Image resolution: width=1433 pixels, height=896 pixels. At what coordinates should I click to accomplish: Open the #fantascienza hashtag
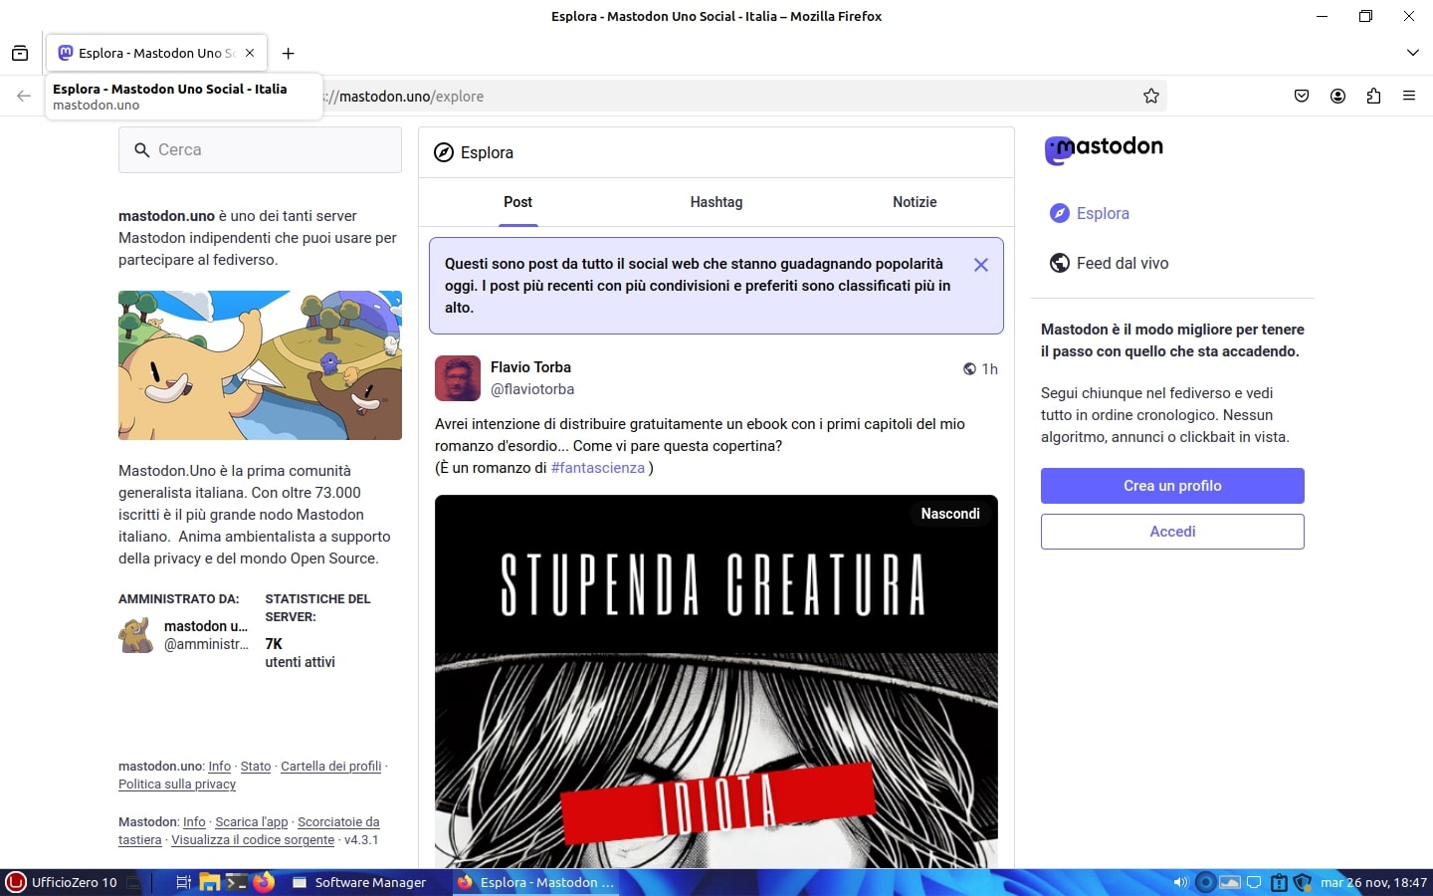pyautogui.click(x=598, y=468)
